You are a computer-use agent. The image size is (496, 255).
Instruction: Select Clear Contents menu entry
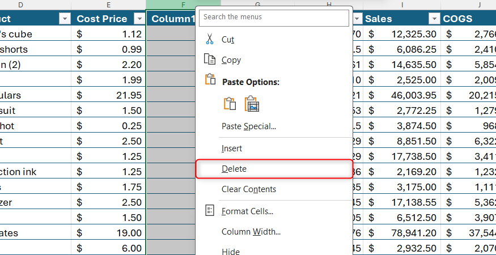[x=274, y=189]
